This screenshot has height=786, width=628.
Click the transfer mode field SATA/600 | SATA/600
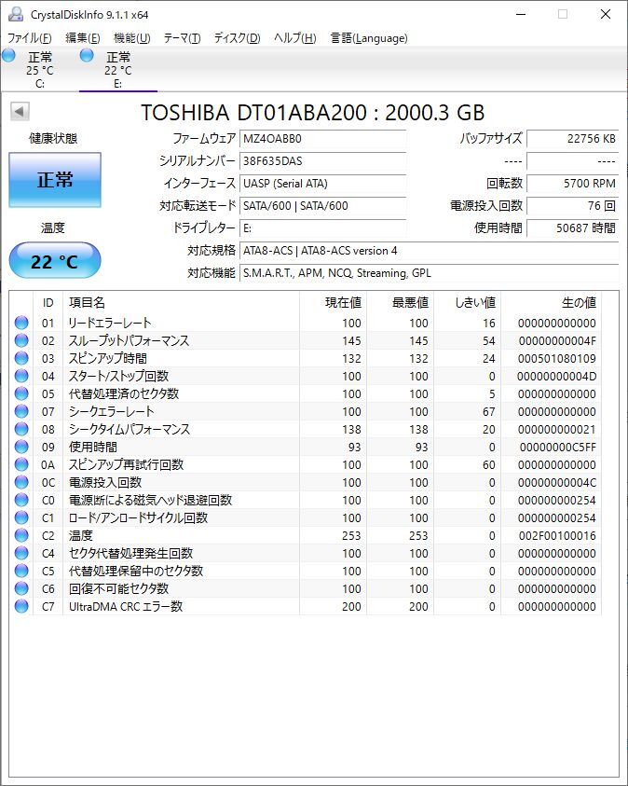(322, 206)
